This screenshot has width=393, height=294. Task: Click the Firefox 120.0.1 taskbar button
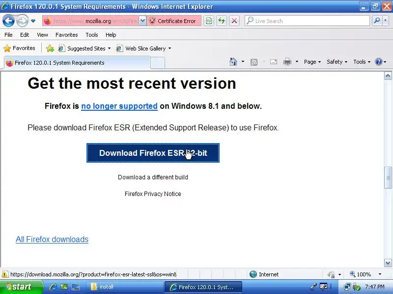pos(203,287)
